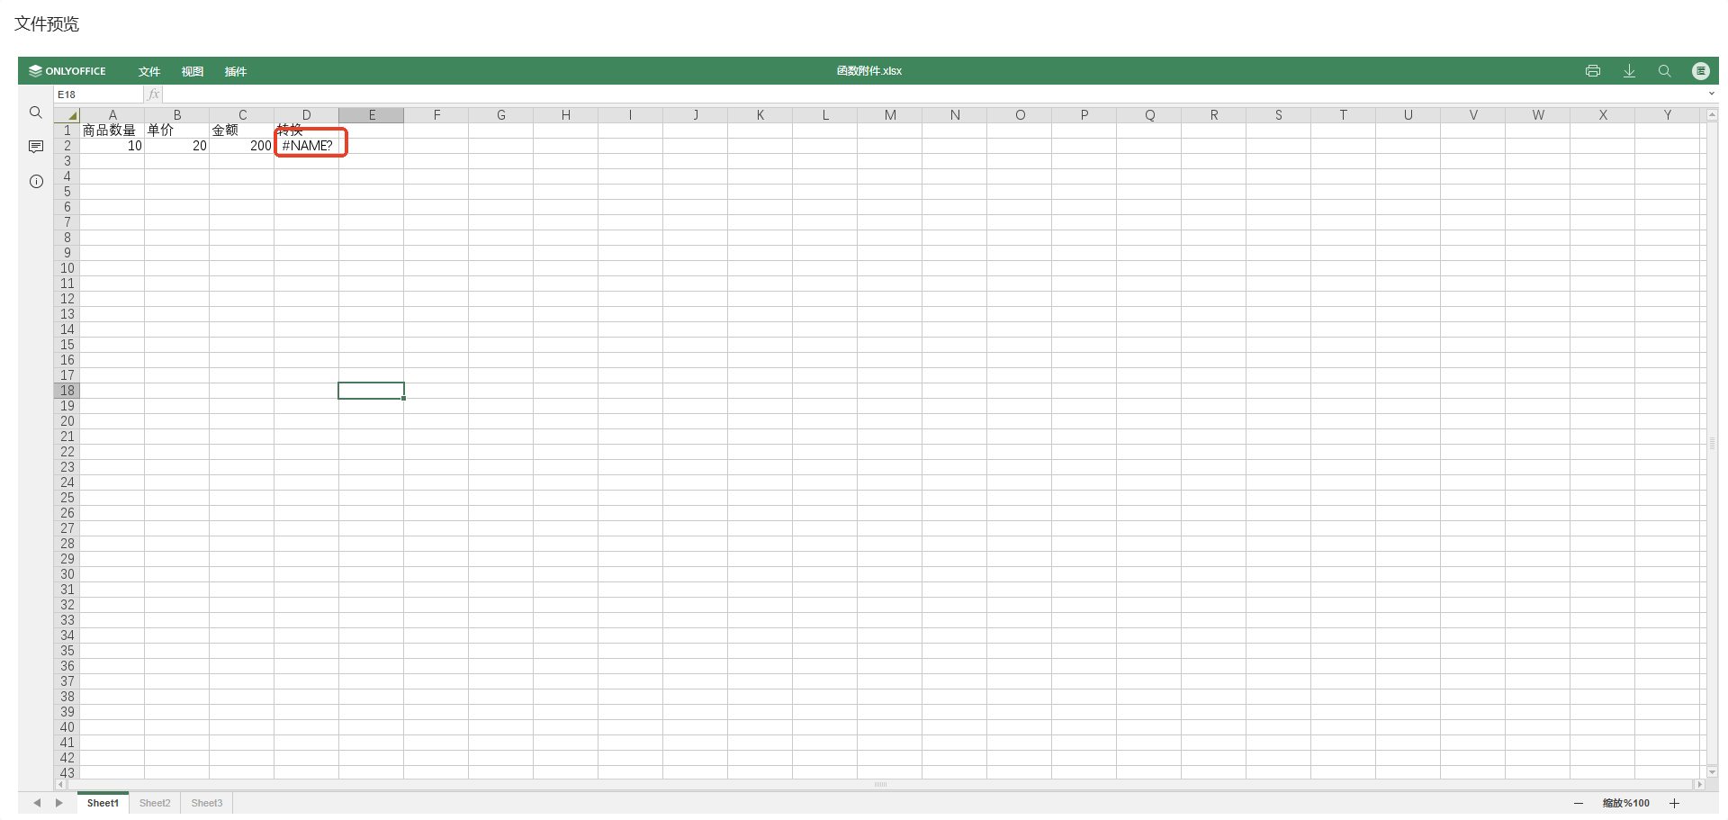Click the print icon in the header

(1592, 71)
